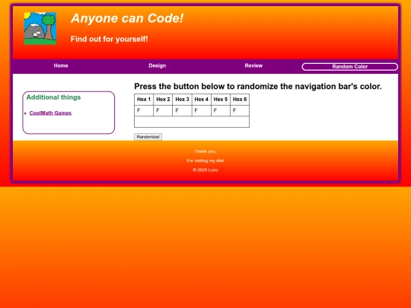Click the Randomize! button
The height and width of the screenshot is (308, 411).
point(148,137)
